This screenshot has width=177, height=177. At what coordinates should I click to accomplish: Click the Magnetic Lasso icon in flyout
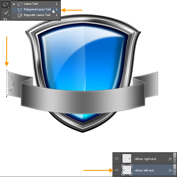click(20, 15)
